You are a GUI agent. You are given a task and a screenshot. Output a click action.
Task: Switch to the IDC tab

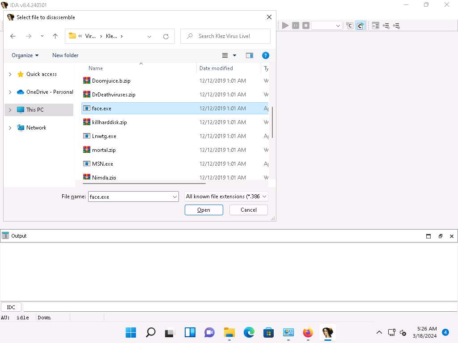click(11, 307)
